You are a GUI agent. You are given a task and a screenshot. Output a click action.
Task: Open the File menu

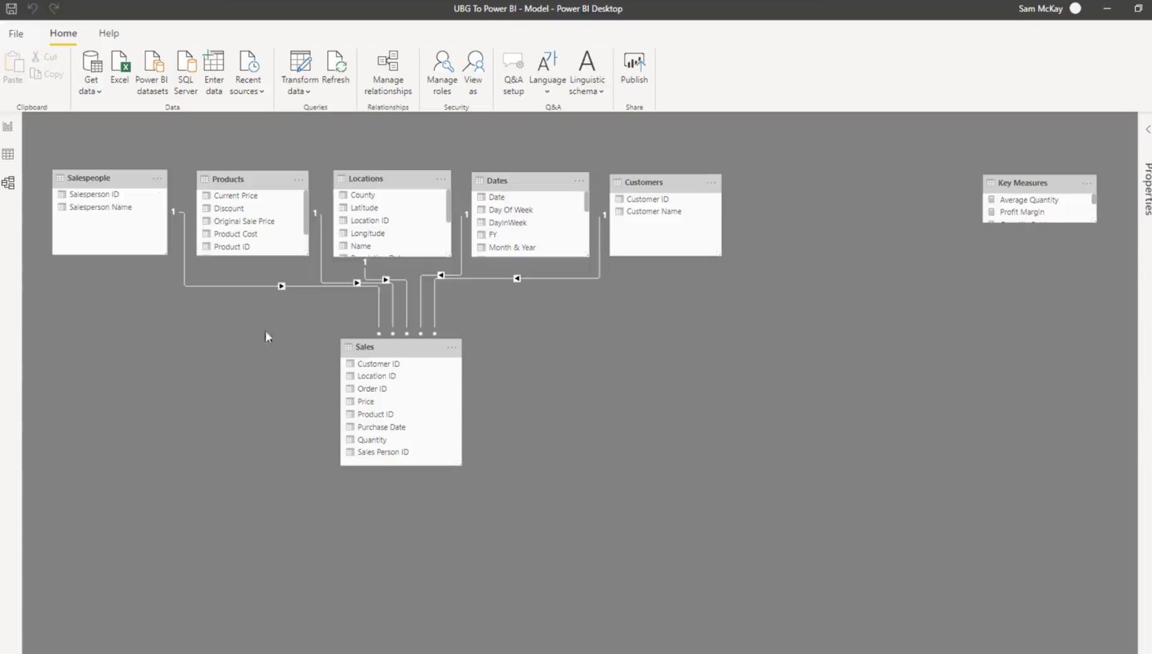(x=16, y=33)
